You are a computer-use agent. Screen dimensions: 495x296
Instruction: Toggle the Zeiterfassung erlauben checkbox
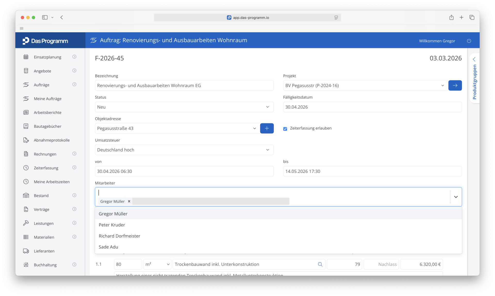[285, 129]
